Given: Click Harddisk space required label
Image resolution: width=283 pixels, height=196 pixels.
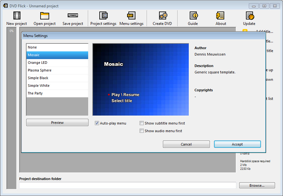Looking at the screenshot, I should click(x=255, y=161).
